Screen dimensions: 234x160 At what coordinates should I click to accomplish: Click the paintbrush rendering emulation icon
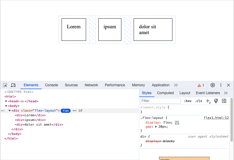pos(216,101)
